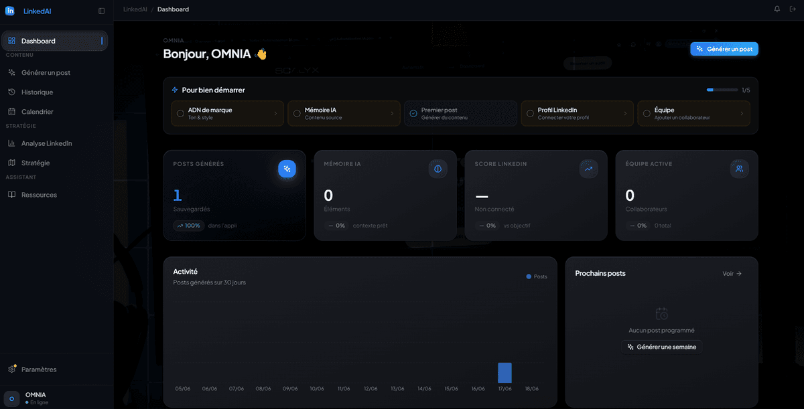804x409 pixels.
Task: Click the Score LinkedIn trend icon
Action: click(x=588, y=169)
